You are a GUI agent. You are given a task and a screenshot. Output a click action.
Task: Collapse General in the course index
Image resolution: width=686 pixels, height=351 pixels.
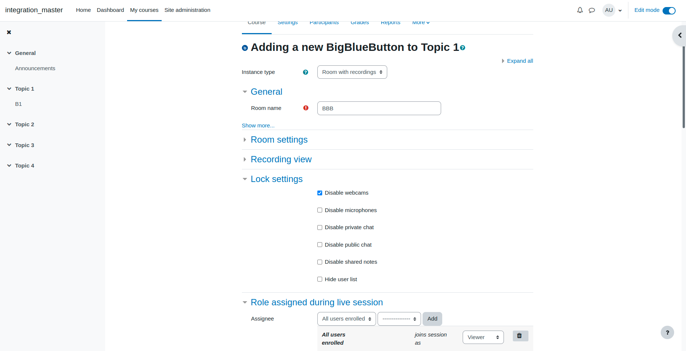tap(9, 53)
